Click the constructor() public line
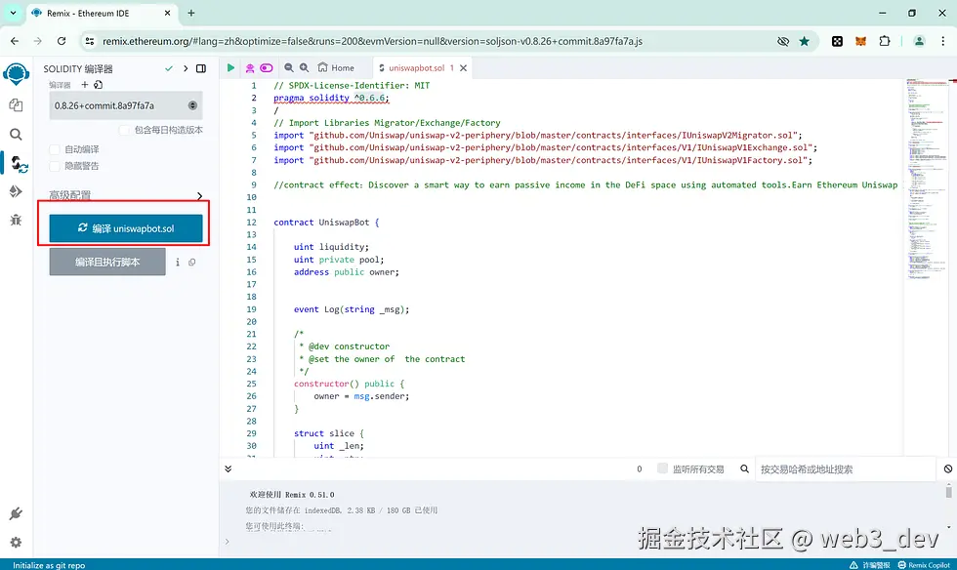 [x=350, y=384]
